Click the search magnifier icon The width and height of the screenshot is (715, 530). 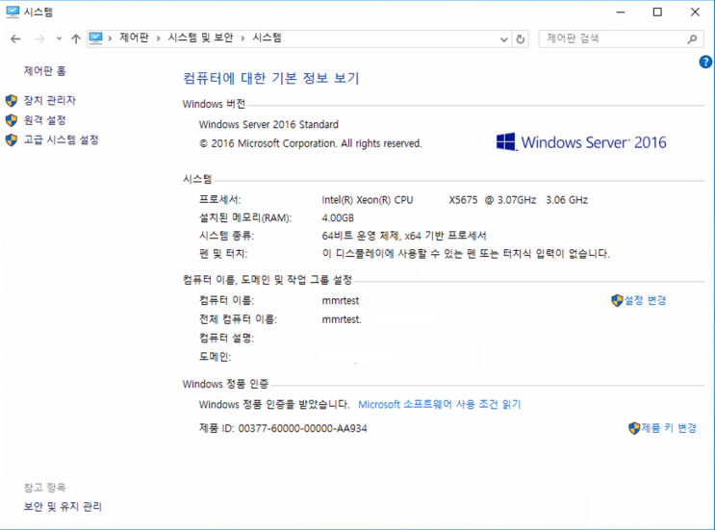[x=692, y=39]
